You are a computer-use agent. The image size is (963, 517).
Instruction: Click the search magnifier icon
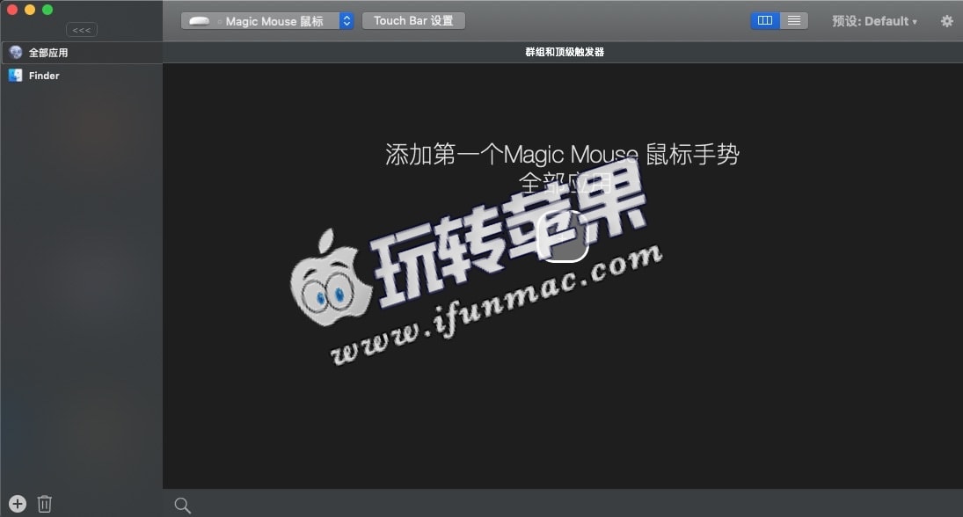[x=182, y=506]
